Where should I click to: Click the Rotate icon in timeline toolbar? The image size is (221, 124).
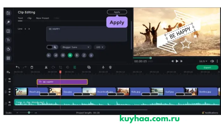click(53, 67)
